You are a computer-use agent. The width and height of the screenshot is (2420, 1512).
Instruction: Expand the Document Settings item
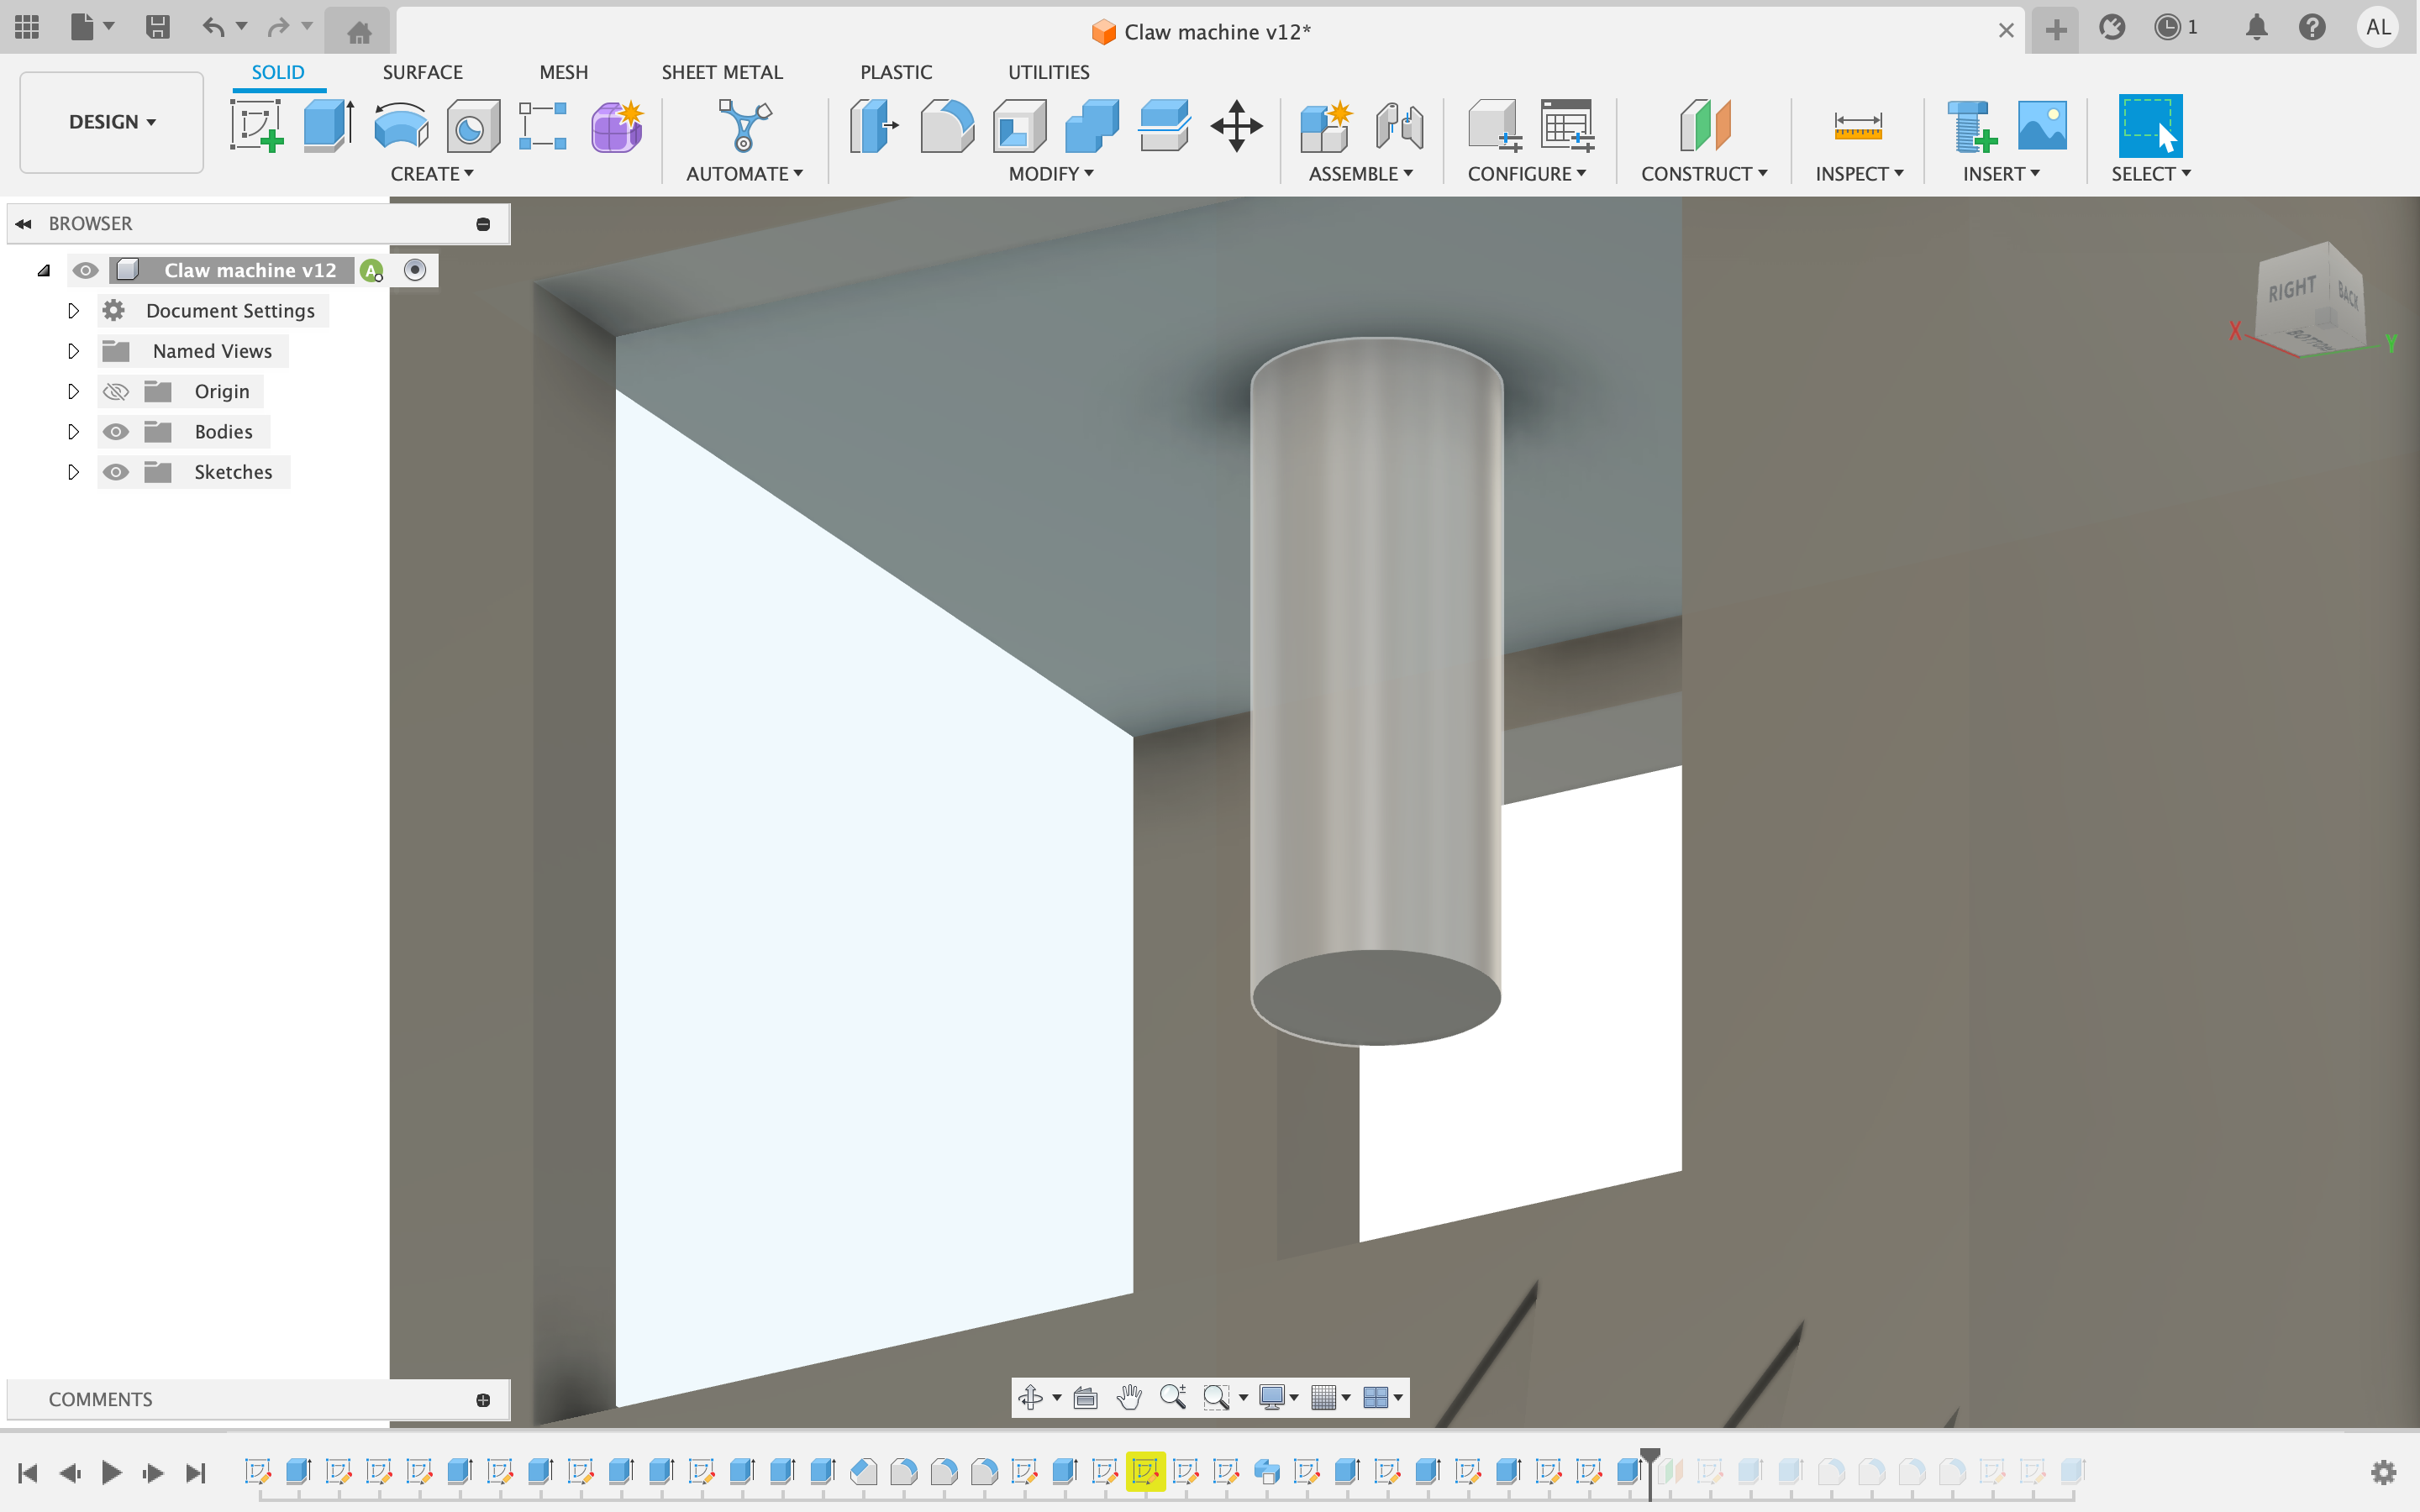73,310
